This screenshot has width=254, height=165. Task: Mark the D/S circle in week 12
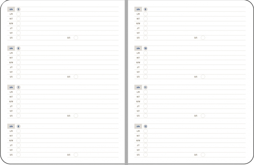point(203,155)
